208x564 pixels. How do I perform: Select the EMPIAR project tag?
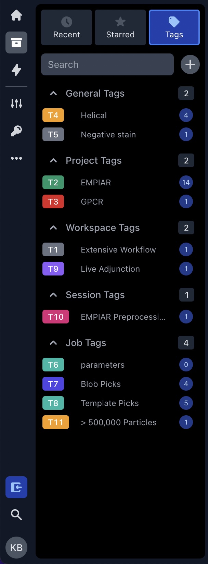click(x=96, y=182)
